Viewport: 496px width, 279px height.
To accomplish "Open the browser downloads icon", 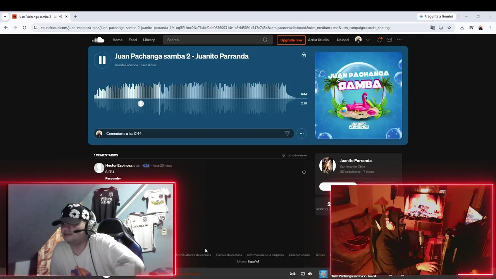I will [x=462, y=28].
